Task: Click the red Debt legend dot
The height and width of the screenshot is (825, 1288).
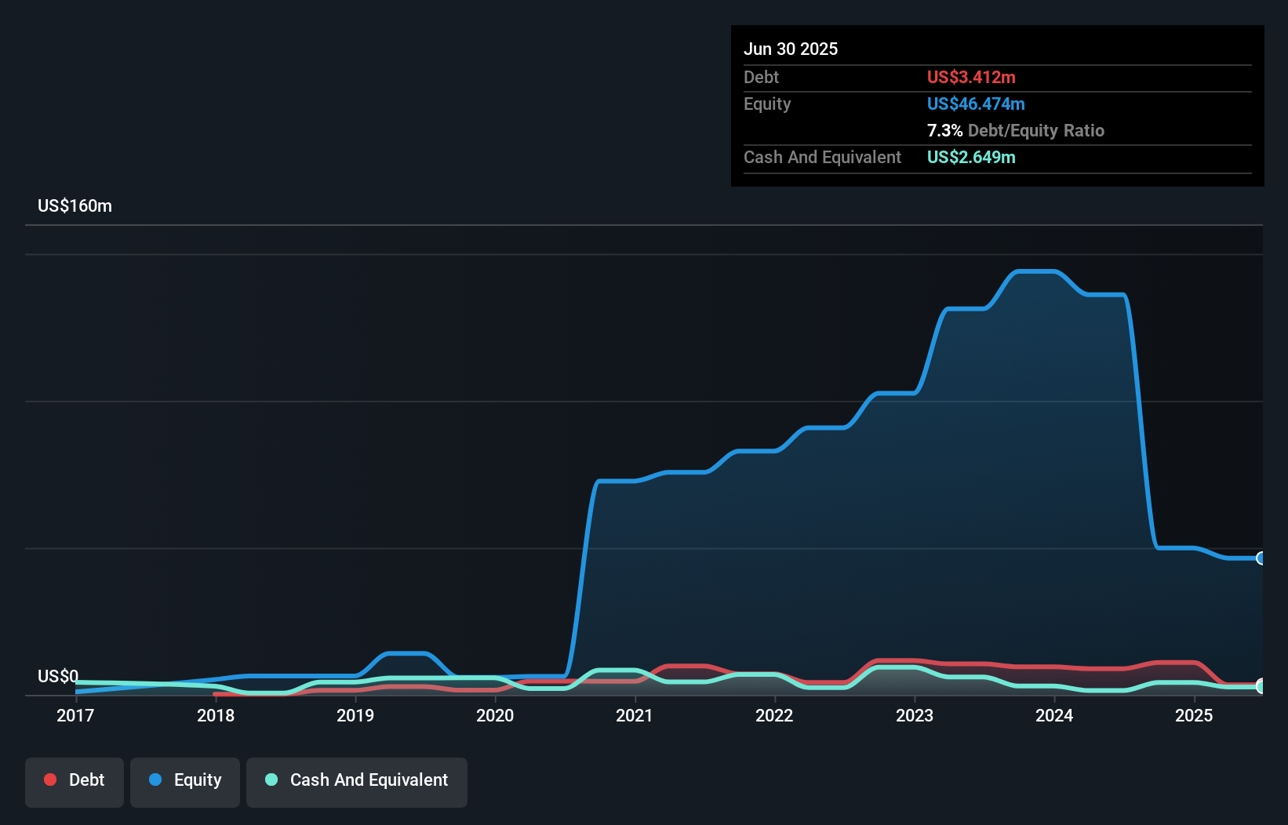Action: click(49, 780)
